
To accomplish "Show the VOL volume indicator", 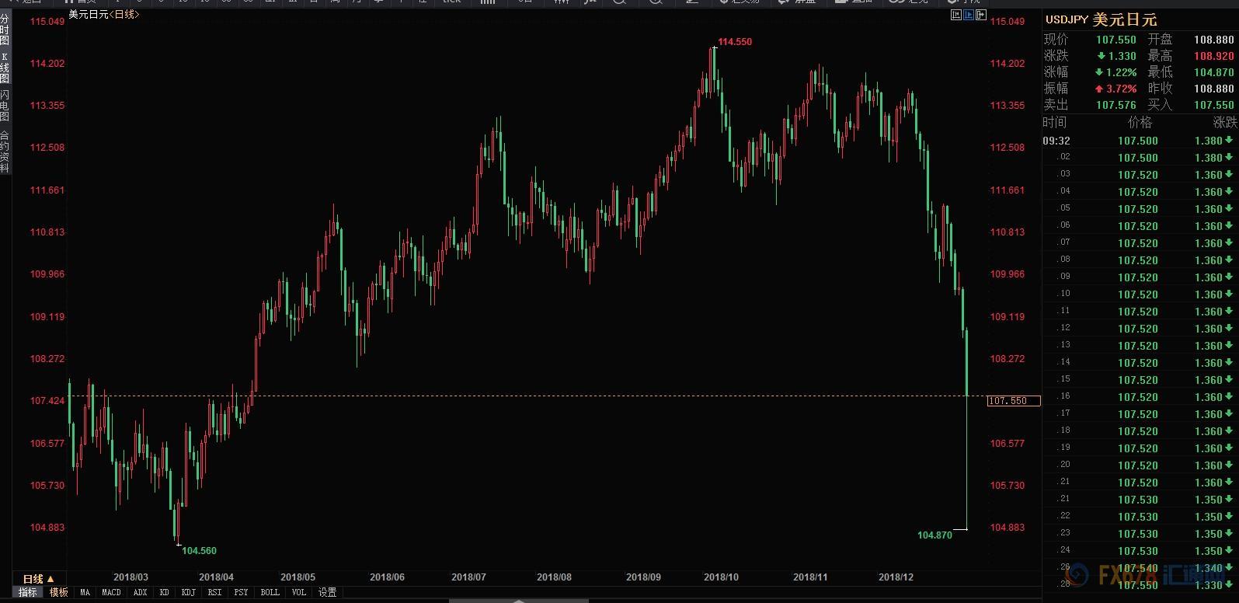I will point(299,592).
